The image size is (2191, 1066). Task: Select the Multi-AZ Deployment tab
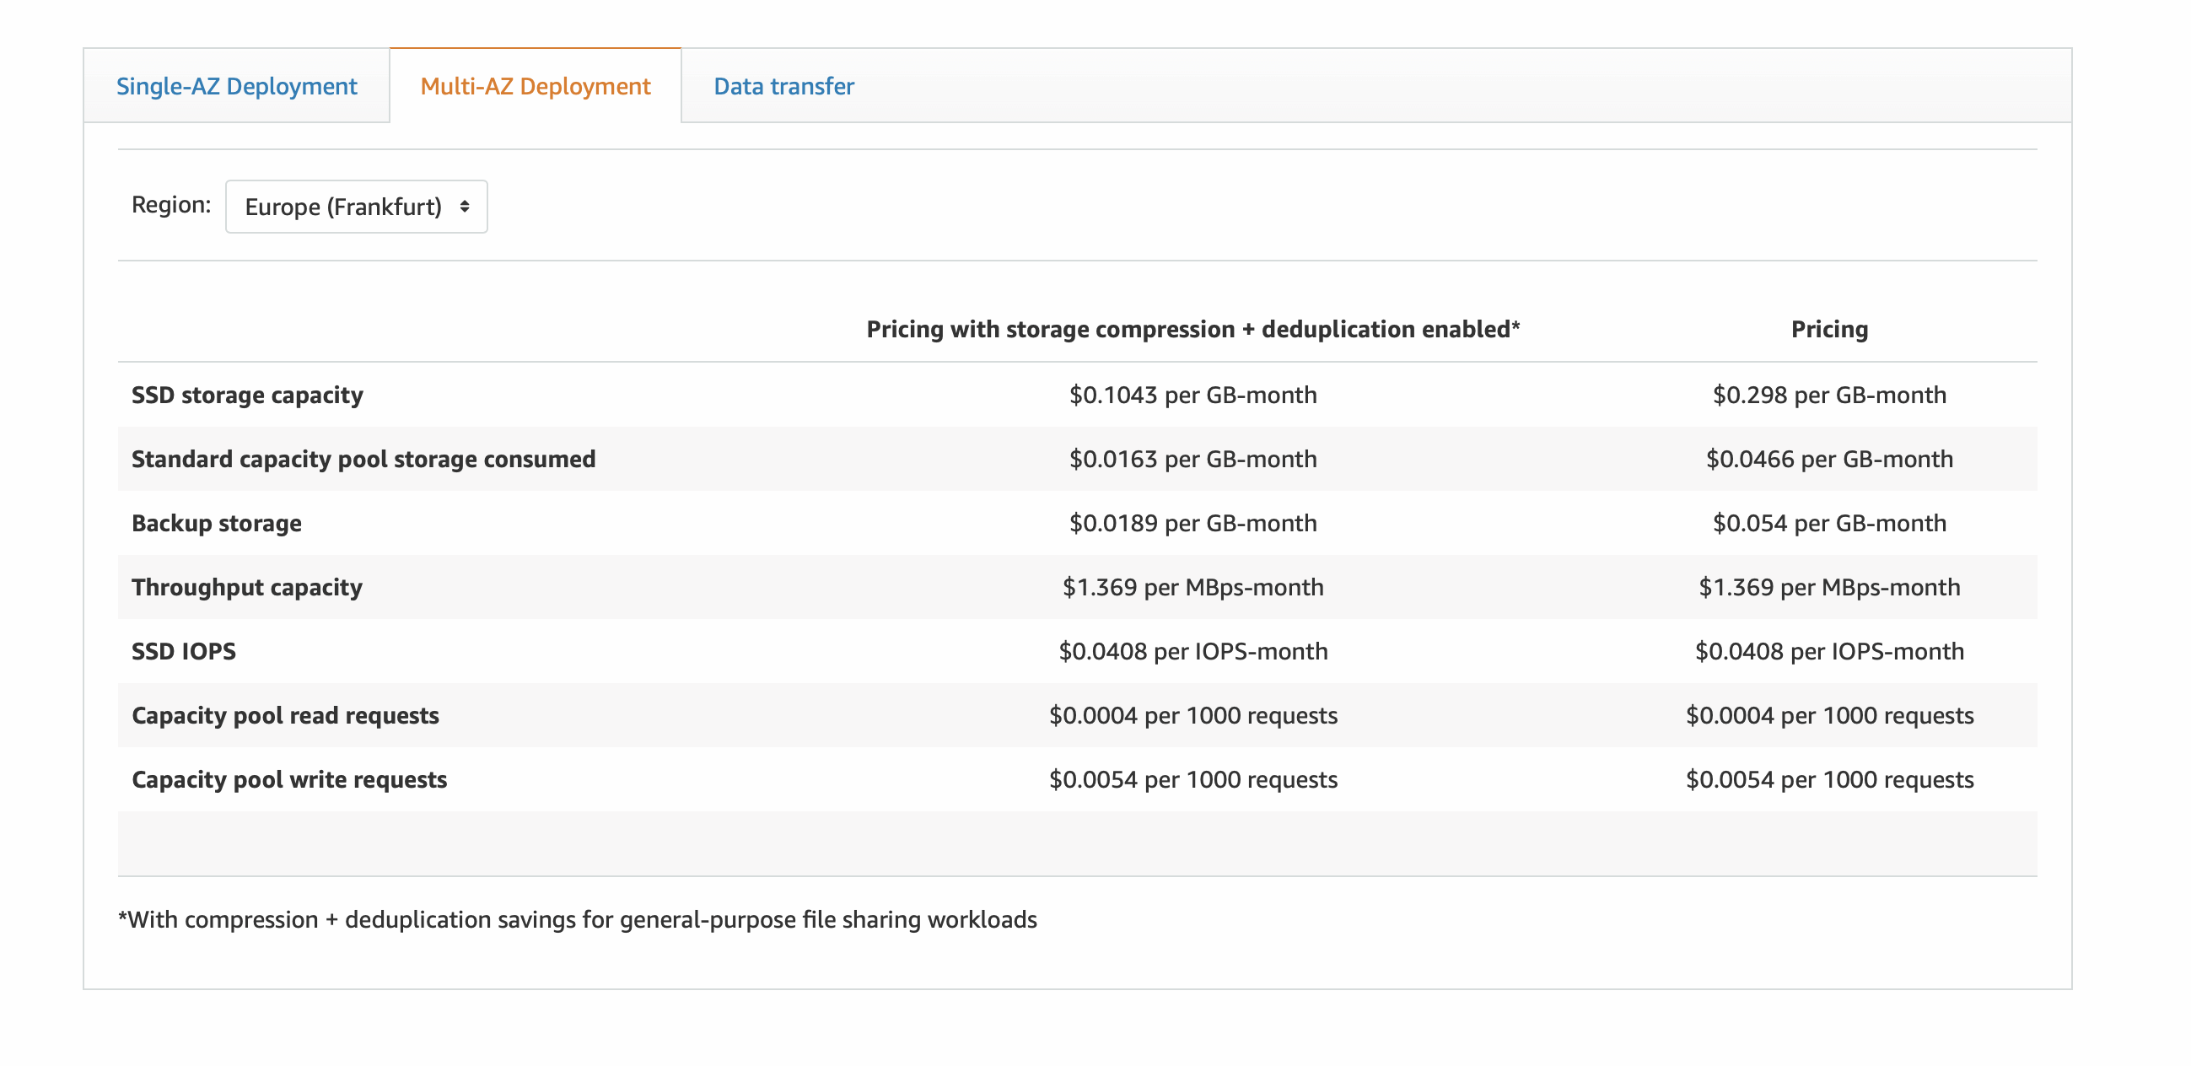pos(535,86)
